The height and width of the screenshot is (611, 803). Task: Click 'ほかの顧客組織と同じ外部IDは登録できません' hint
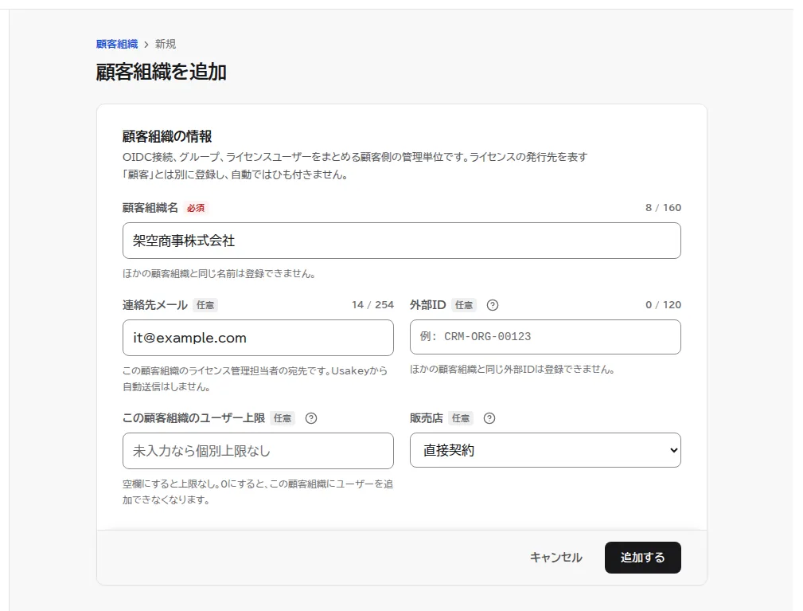tap(513, 369)
